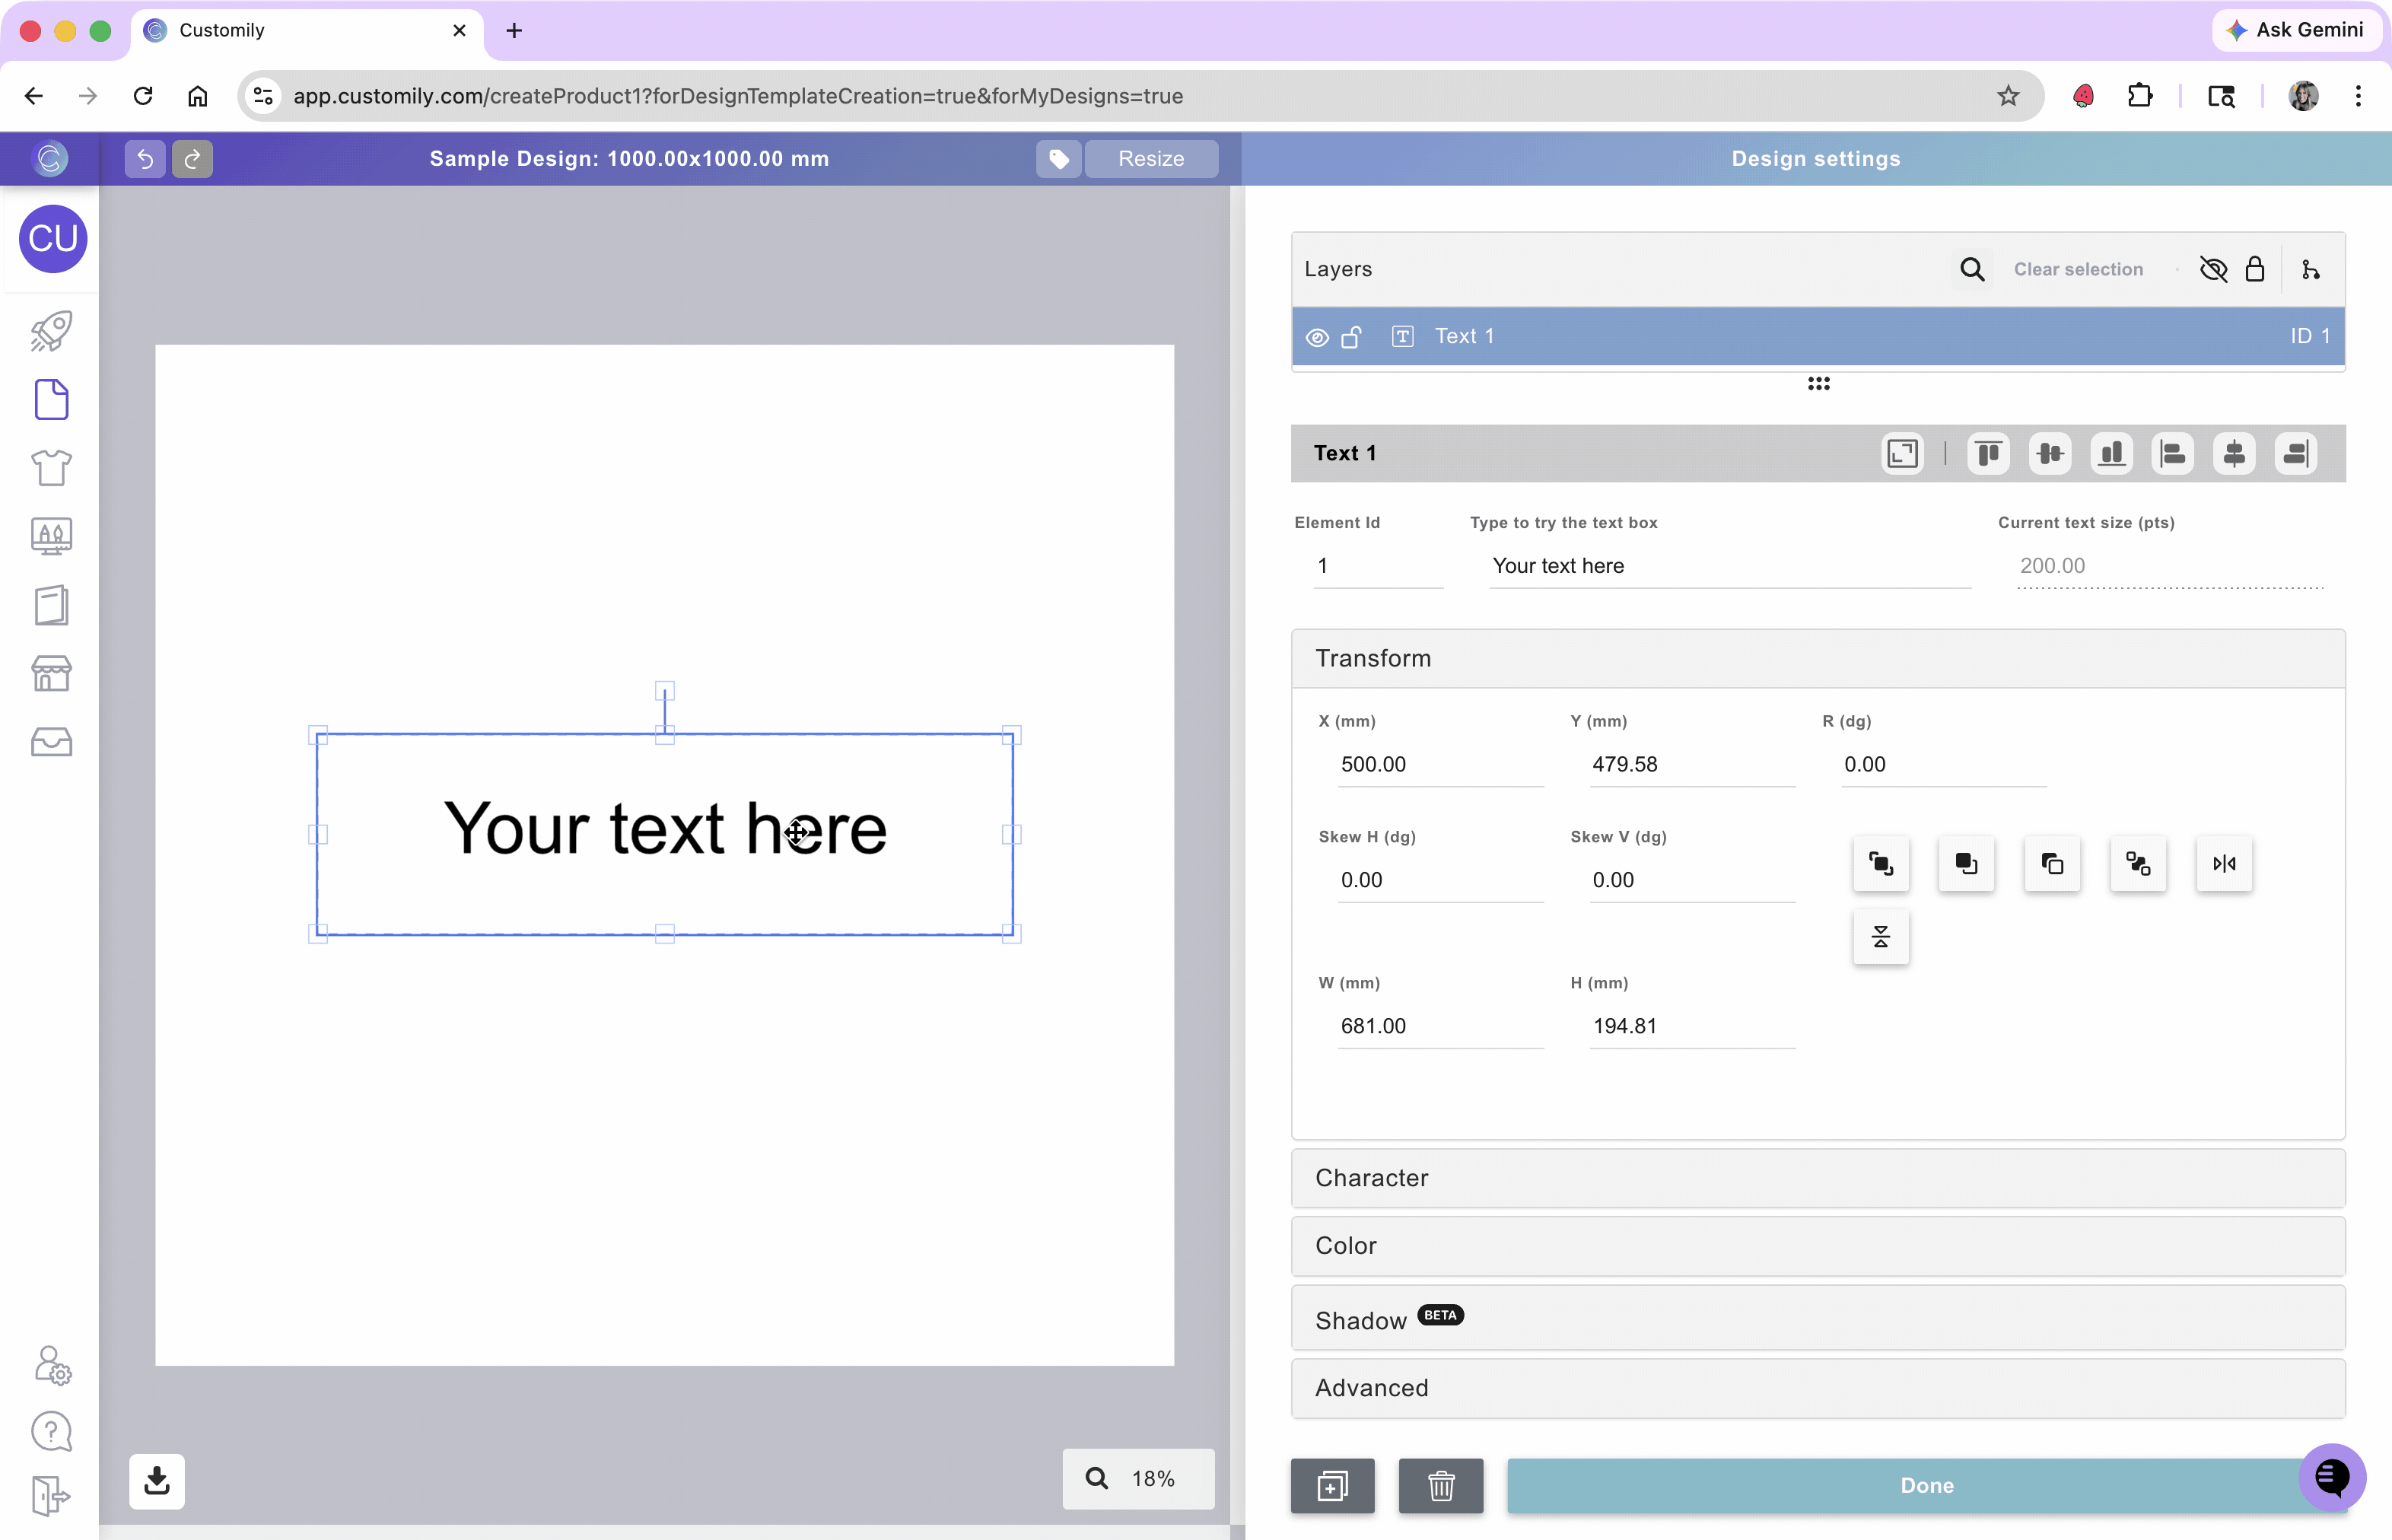The height and width of the screenshot is (1540, 2392).
Task: Click the bring to front icon
Action: (x=1881, y=863)
